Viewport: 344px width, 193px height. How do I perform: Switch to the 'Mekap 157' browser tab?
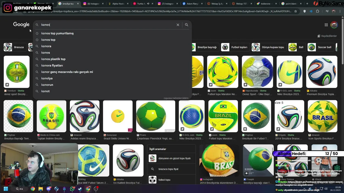pos(242,4)
